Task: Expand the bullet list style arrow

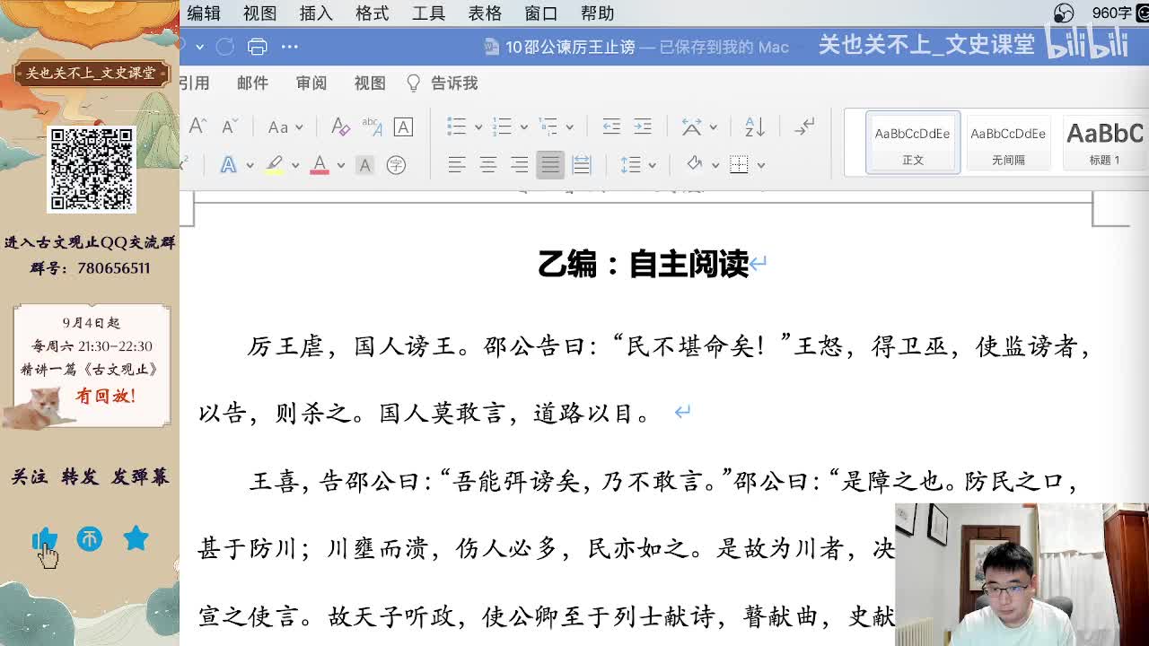Action: [x=478, y=127]
